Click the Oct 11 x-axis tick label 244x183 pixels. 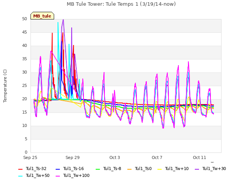[199, 157]
